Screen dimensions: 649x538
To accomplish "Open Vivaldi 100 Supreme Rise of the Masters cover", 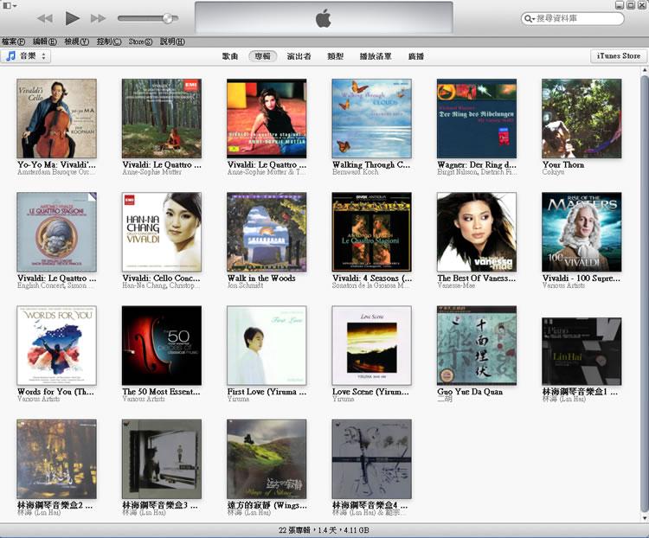I will 582,232.
